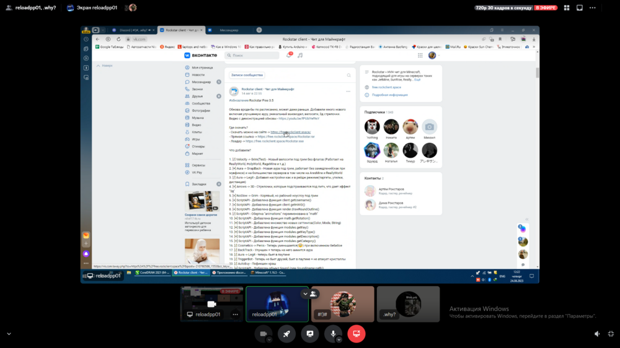
Task: Click Подробная информация link
Action: (x=389, y=95)
